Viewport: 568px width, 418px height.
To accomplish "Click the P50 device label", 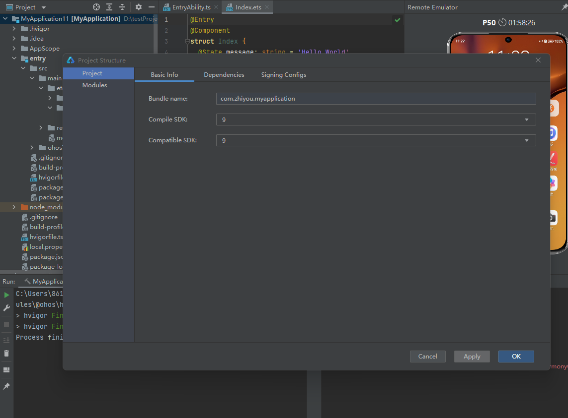I will [489, 22].
